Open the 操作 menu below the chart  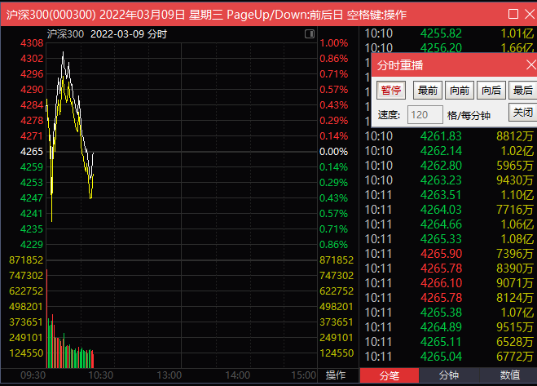[x=336, y=375]
